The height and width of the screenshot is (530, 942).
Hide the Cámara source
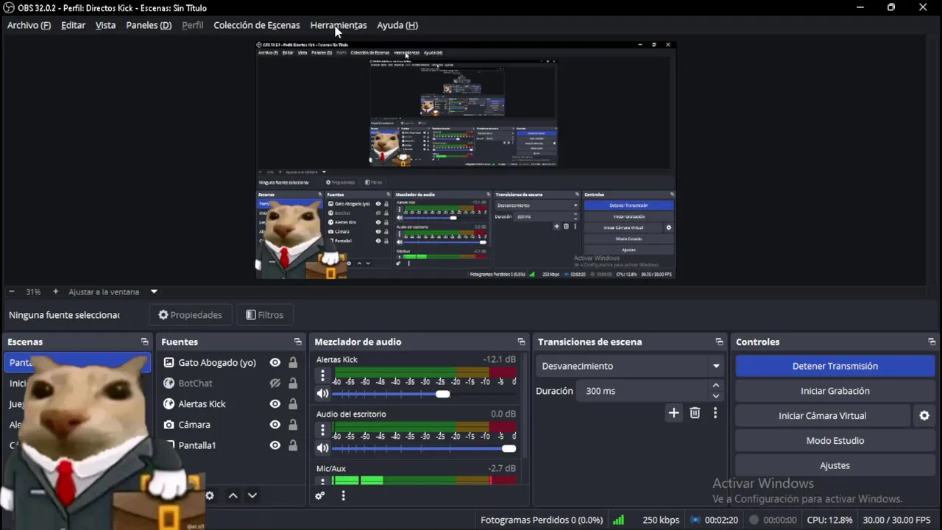[275, 425]
